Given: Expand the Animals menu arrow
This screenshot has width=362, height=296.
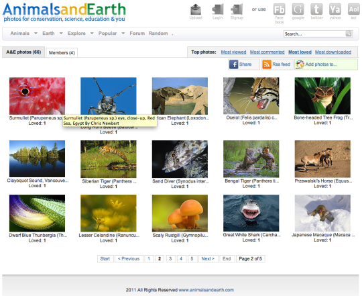Looking at the screenshot, I should 36,34.
